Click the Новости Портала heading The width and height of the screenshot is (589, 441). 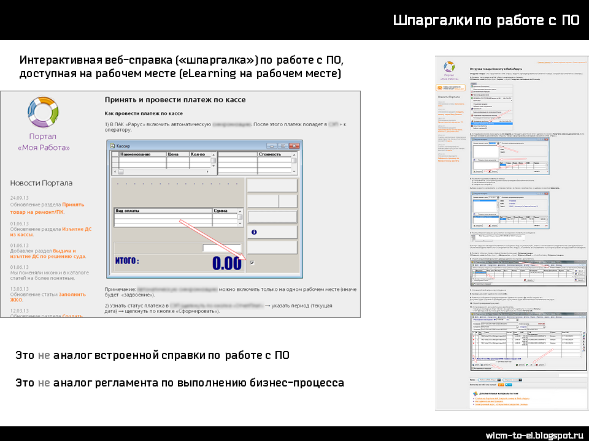pyautogui.click(x=41, y=183)
